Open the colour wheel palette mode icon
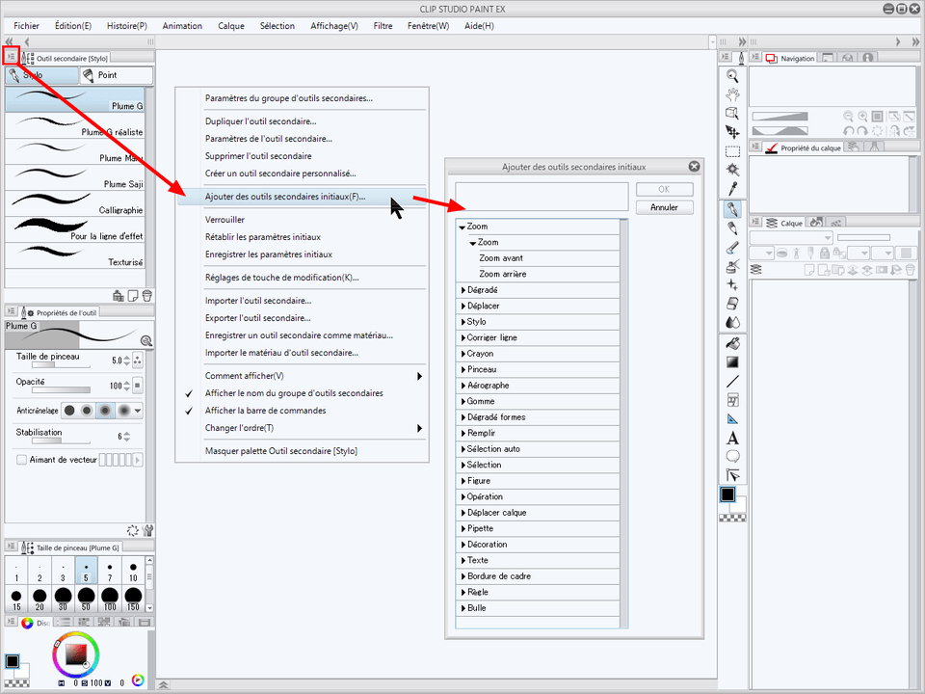925x694 pixels. pos(138,681)
